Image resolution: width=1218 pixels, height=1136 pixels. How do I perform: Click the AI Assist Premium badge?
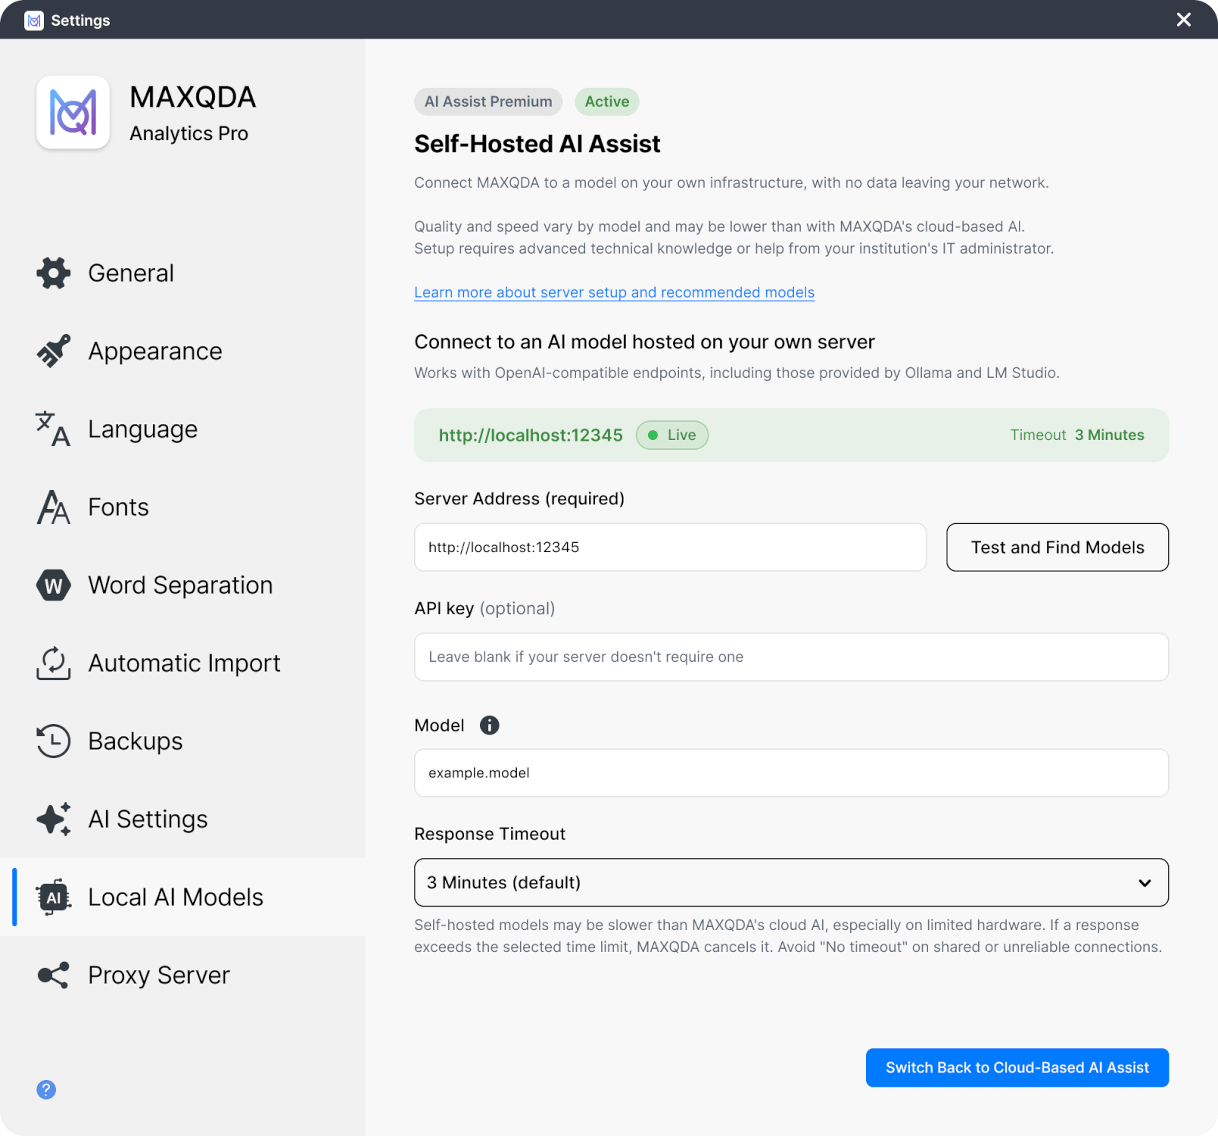click(x=488, y=101)
